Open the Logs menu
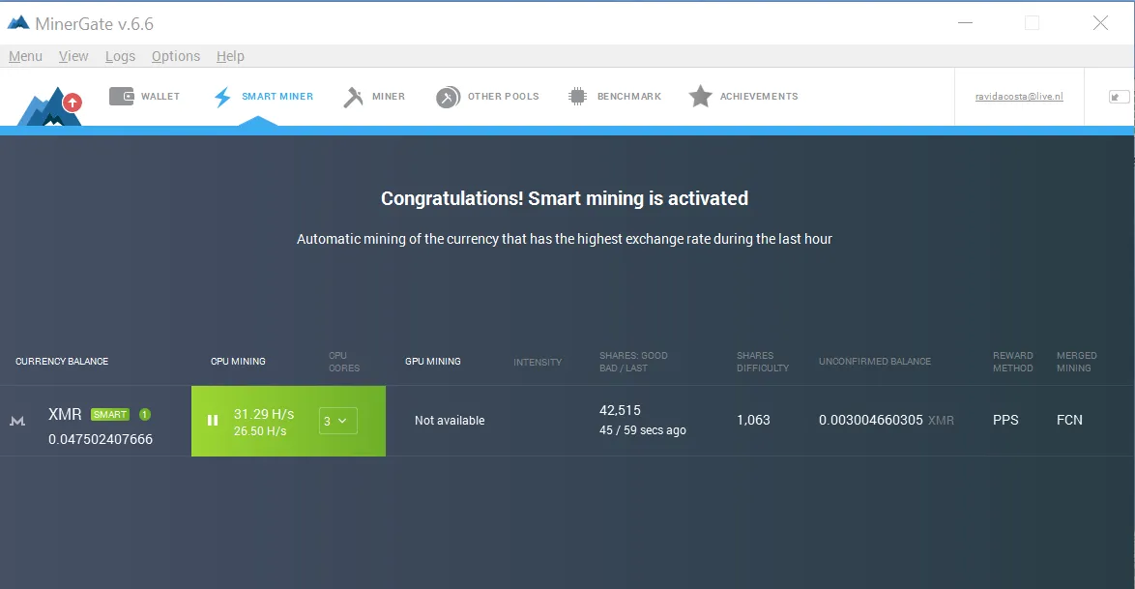This screenshot has width=1135, height=589. 120,56
